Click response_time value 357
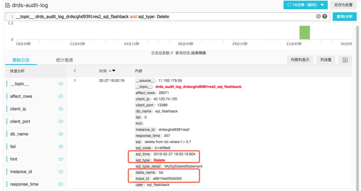The height and width of the screenshot is (191, 361). 167,136
